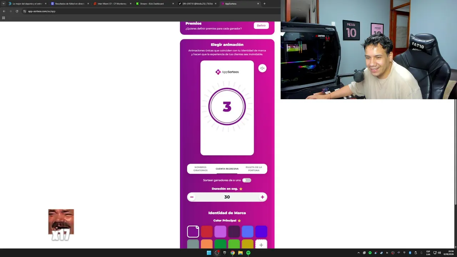457x257 pixels.
Task: Pick the dark plum main color swatch
Action: (x=234, y=231)
